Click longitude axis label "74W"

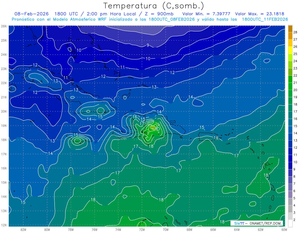pyautogui.click(x=118, y=229)
